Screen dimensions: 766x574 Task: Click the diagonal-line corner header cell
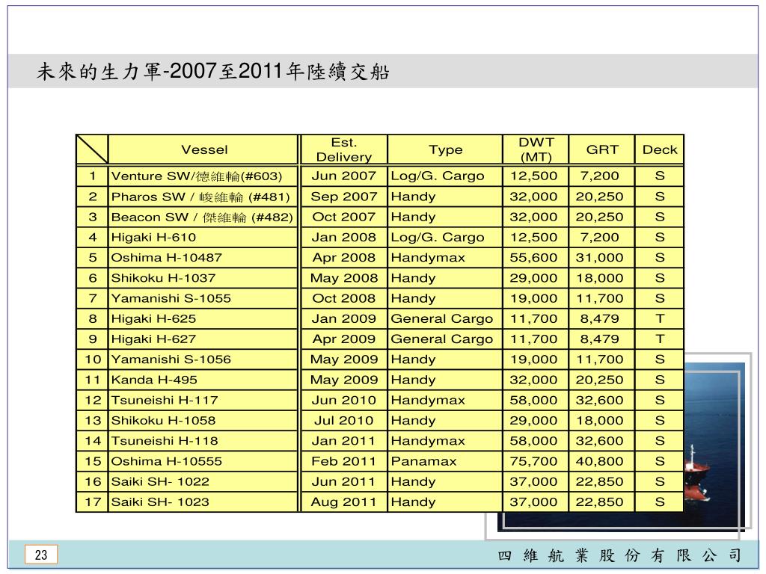tap(92, 149)
